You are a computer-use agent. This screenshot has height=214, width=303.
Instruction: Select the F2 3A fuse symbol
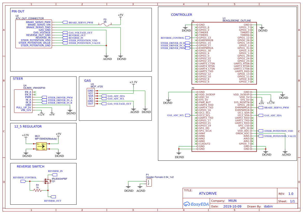(105, 24)
